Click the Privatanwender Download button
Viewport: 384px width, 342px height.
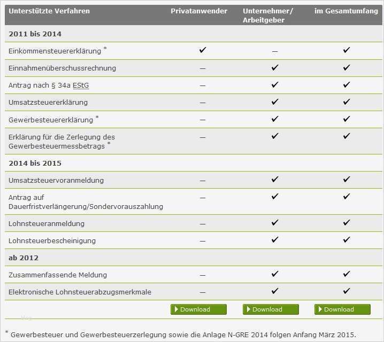198,309
